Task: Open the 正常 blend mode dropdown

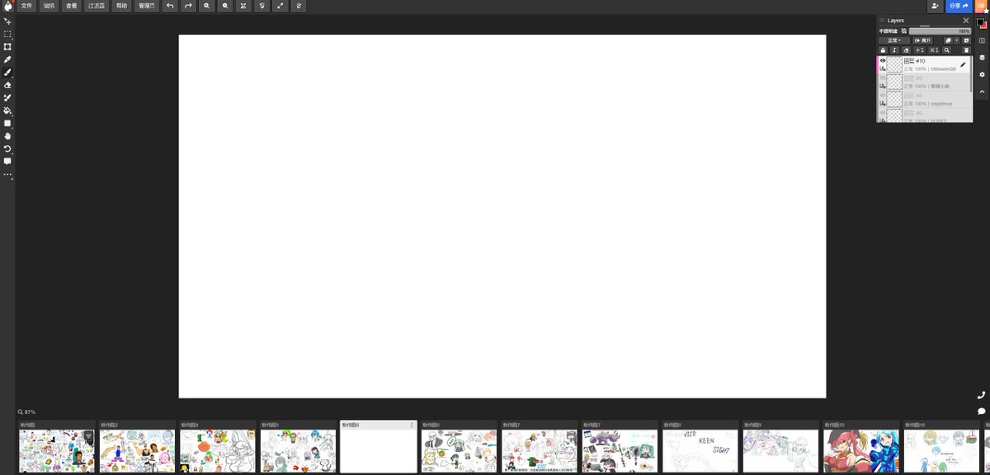Action: coord(894,40)
